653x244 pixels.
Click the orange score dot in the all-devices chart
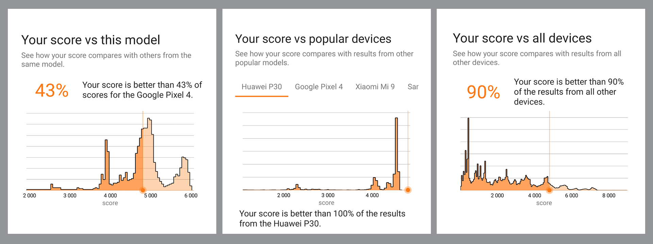coord(549,190)
